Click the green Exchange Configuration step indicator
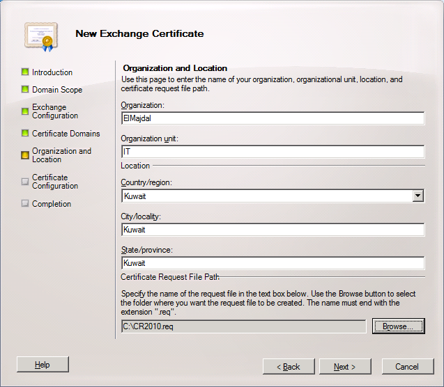The height and width of the screenshot is (387, 444). click(25, 111)
